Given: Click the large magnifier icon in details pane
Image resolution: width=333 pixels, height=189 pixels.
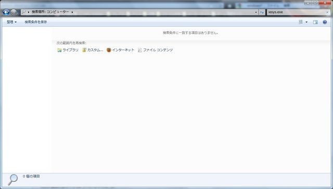Looking at the screenshot, I should (x=12, y=180).
